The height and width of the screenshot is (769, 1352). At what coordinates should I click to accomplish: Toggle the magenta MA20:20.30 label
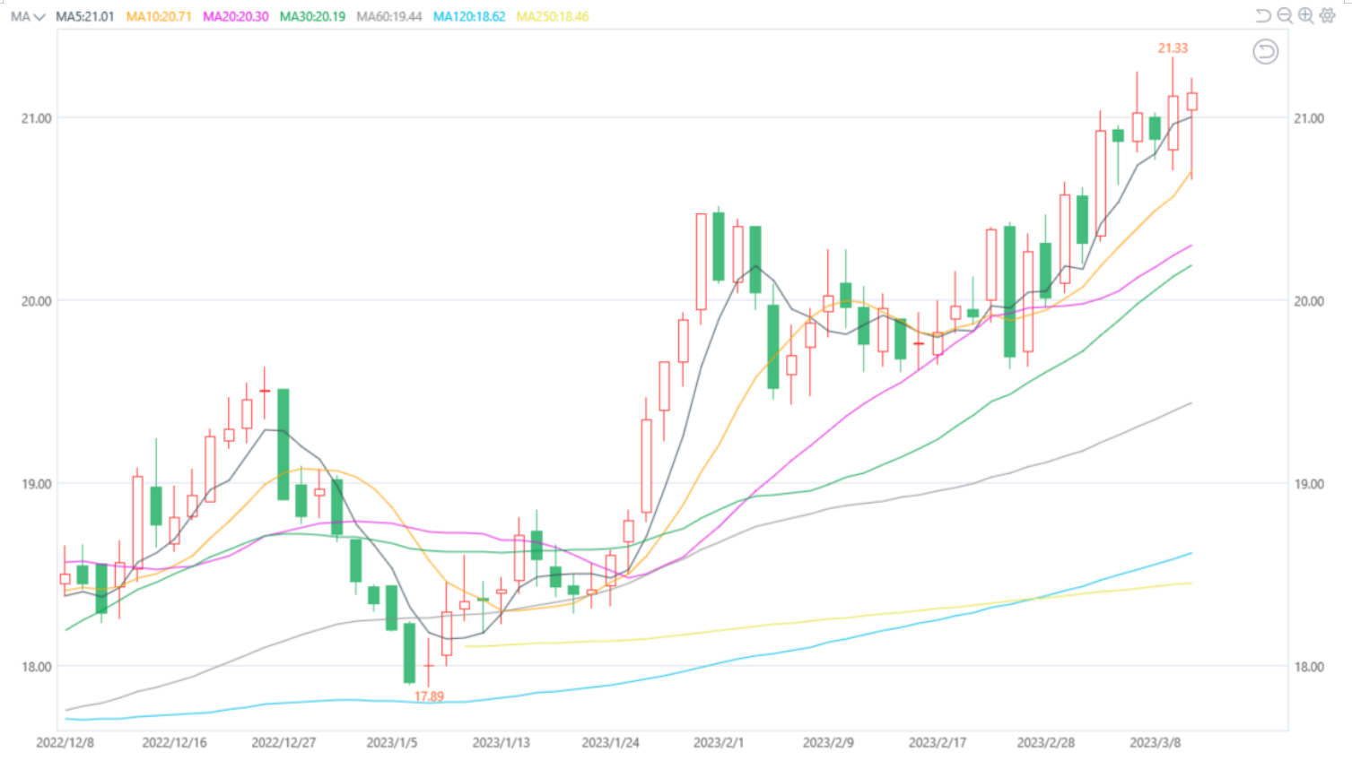pos(236,16)
